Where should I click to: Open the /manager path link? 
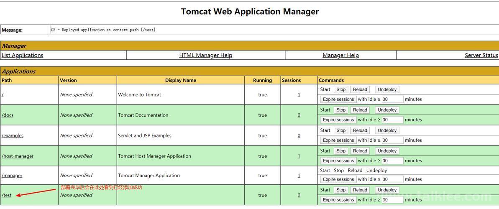(x=12, y=175)
